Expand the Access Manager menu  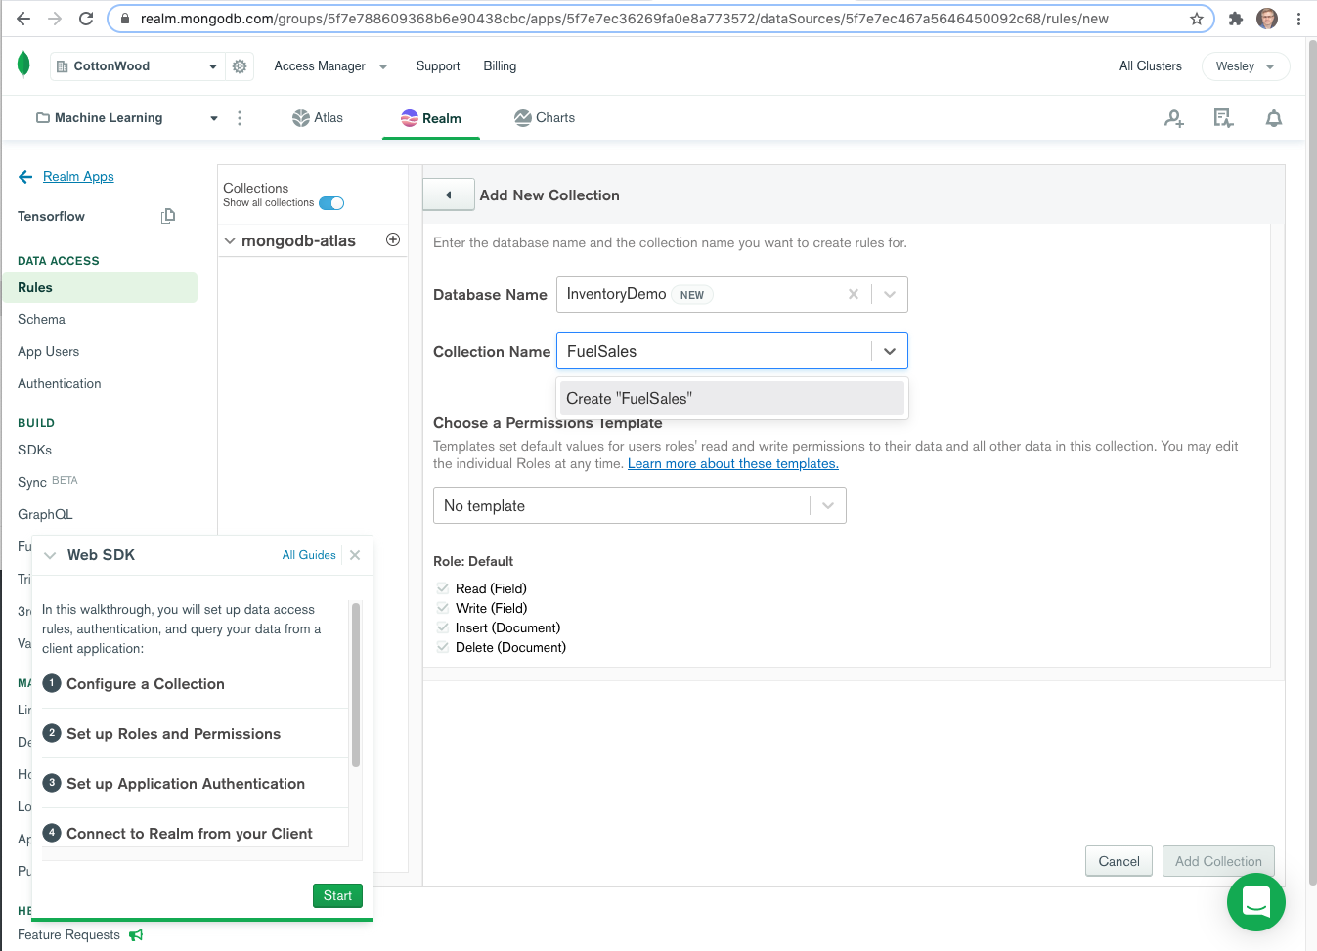[330, 66]
